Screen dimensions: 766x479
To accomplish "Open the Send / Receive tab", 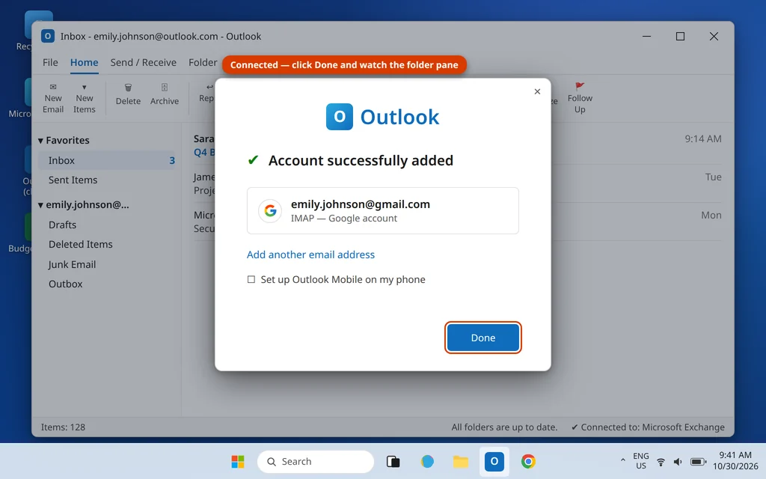I will 143,63.
